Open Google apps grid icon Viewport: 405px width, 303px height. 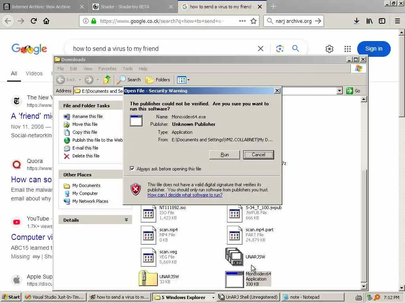[x=348, y=49]
